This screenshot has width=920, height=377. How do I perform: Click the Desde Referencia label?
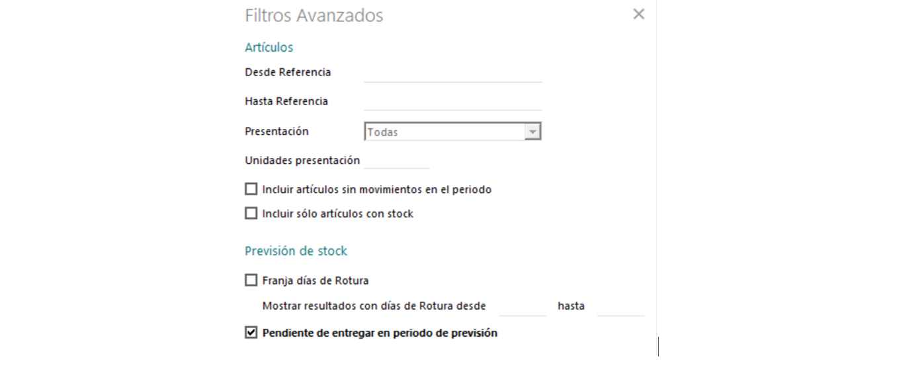[x=288, y=72]
